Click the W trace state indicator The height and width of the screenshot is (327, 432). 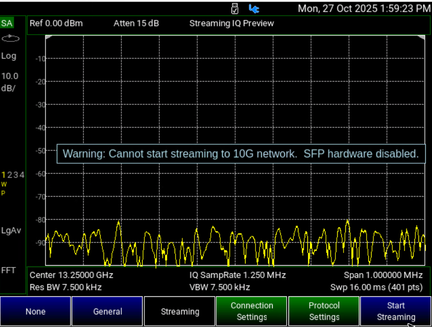(x=4, y=184)
